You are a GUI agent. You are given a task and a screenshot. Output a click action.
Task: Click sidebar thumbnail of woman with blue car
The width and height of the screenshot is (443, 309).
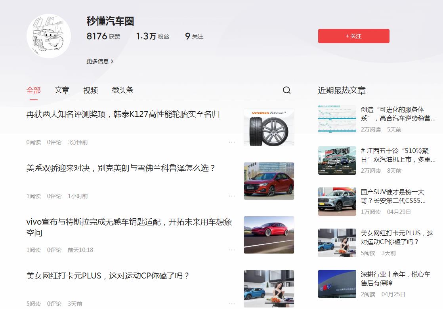coord(337,243)
